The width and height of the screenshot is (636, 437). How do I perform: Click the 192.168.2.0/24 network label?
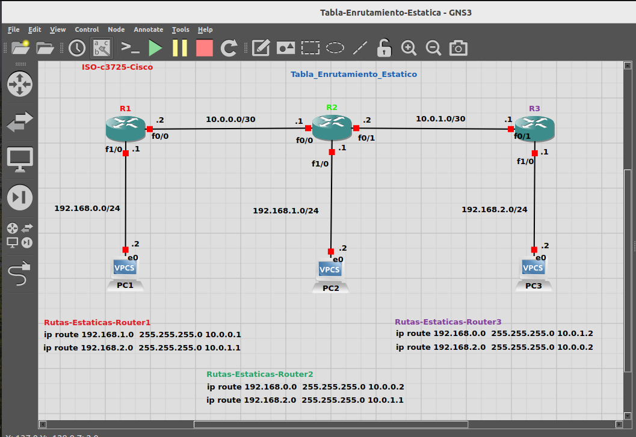click(495, 210)
